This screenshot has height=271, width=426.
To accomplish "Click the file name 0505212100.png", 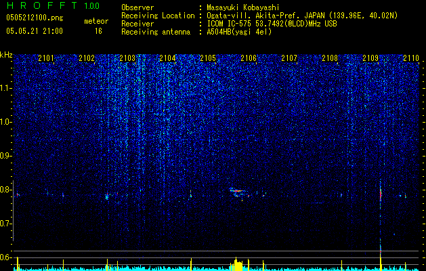I will coord(35,18).
